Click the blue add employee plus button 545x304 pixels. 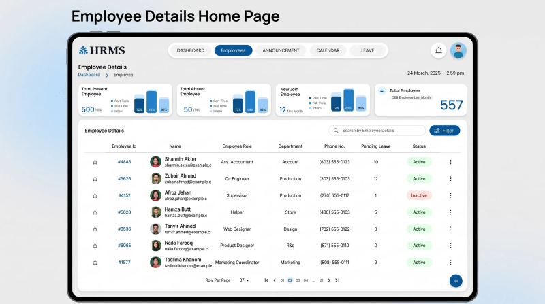pos(456,281)
